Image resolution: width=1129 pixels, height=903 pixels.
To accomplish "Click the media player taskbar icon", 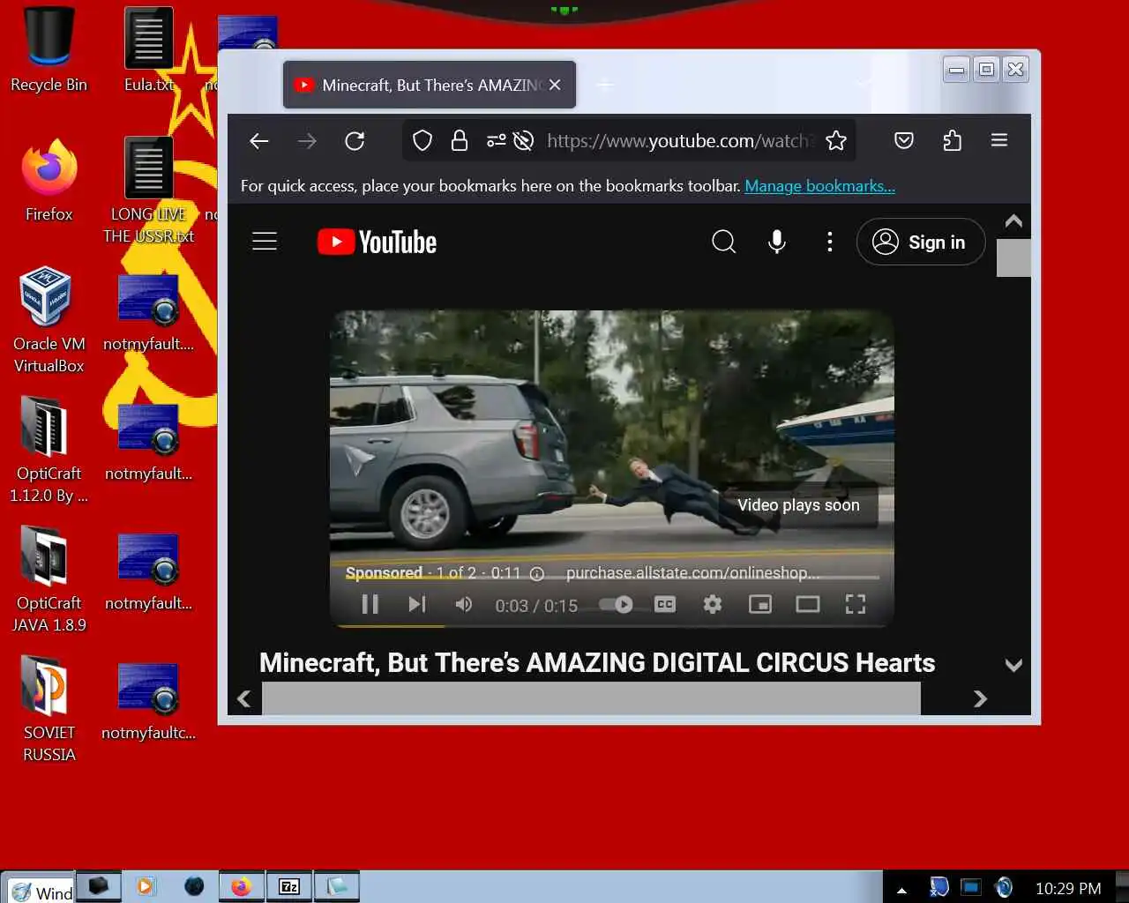I will pyautogui.click(x=146, y=886).
